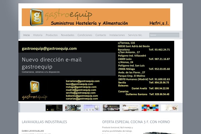Select the dark banner slideshow thumbnail
This screenshot has height=134, width=201.
(111, 108)
